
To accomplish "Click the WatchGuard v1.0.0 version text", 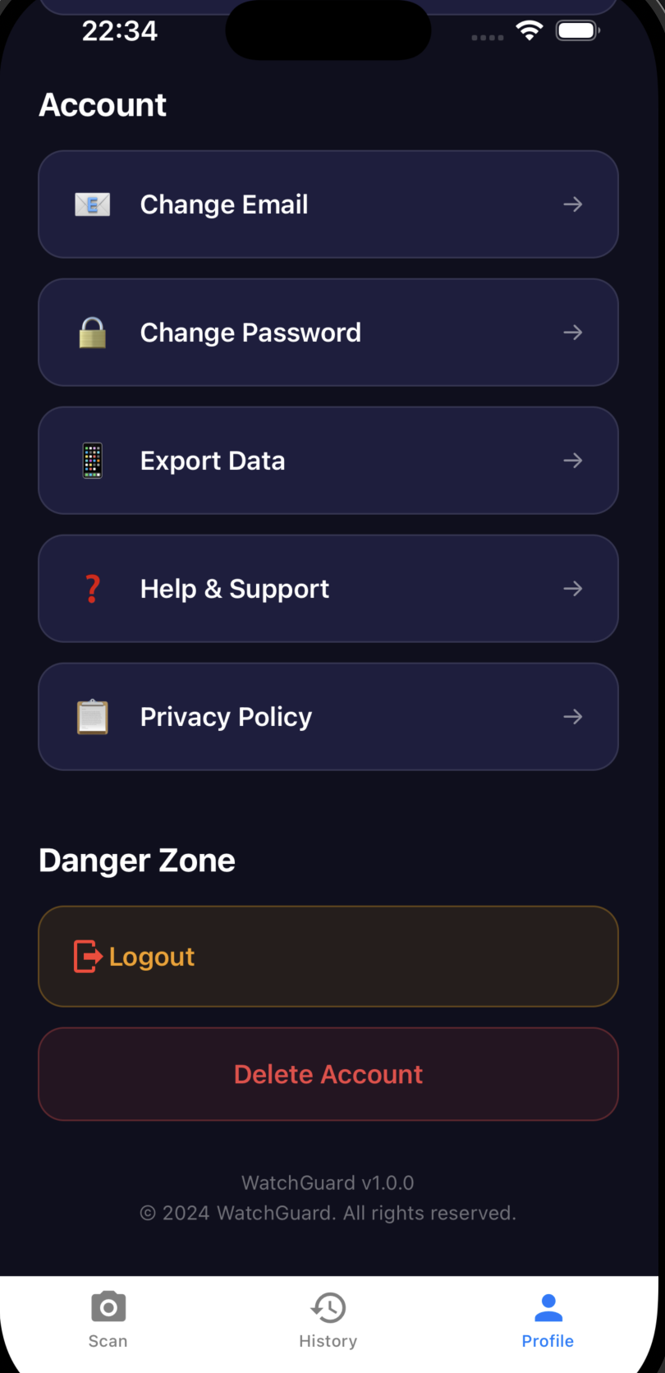I will click(328, 1182).
